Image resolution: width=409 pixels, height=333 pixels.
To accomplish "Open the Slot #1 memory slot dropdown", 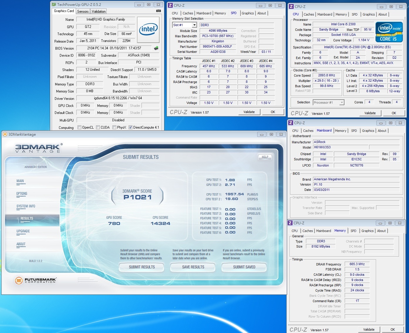I will 194,25.
